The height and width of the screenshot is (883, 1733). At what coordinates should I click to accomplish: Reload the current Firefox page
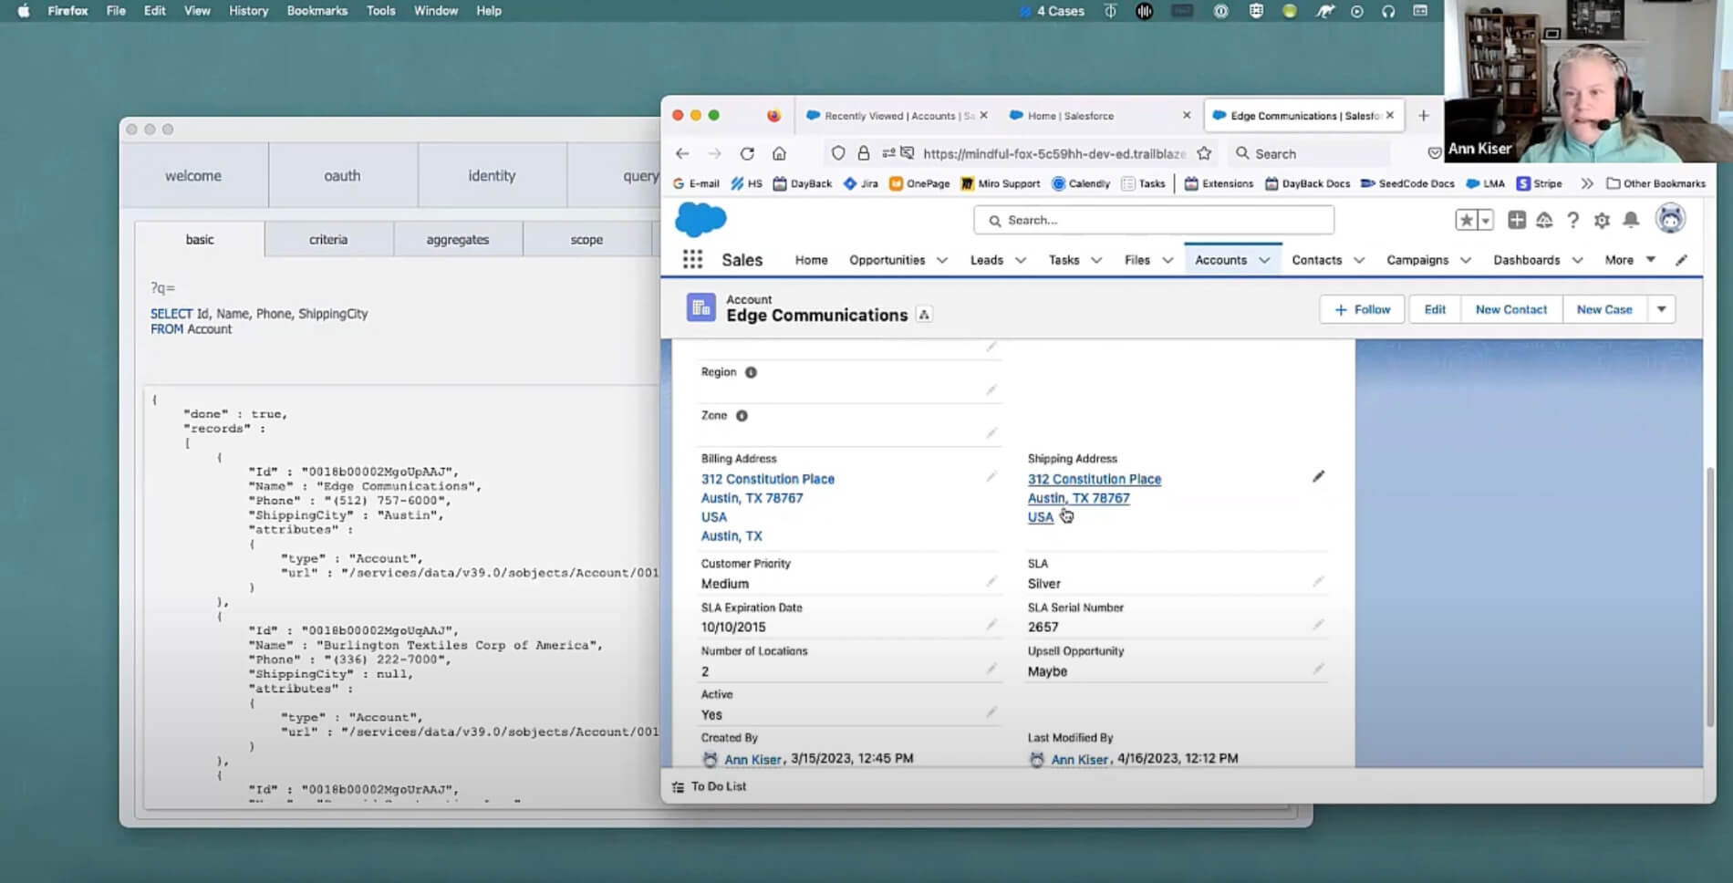(x=747, y=153)
